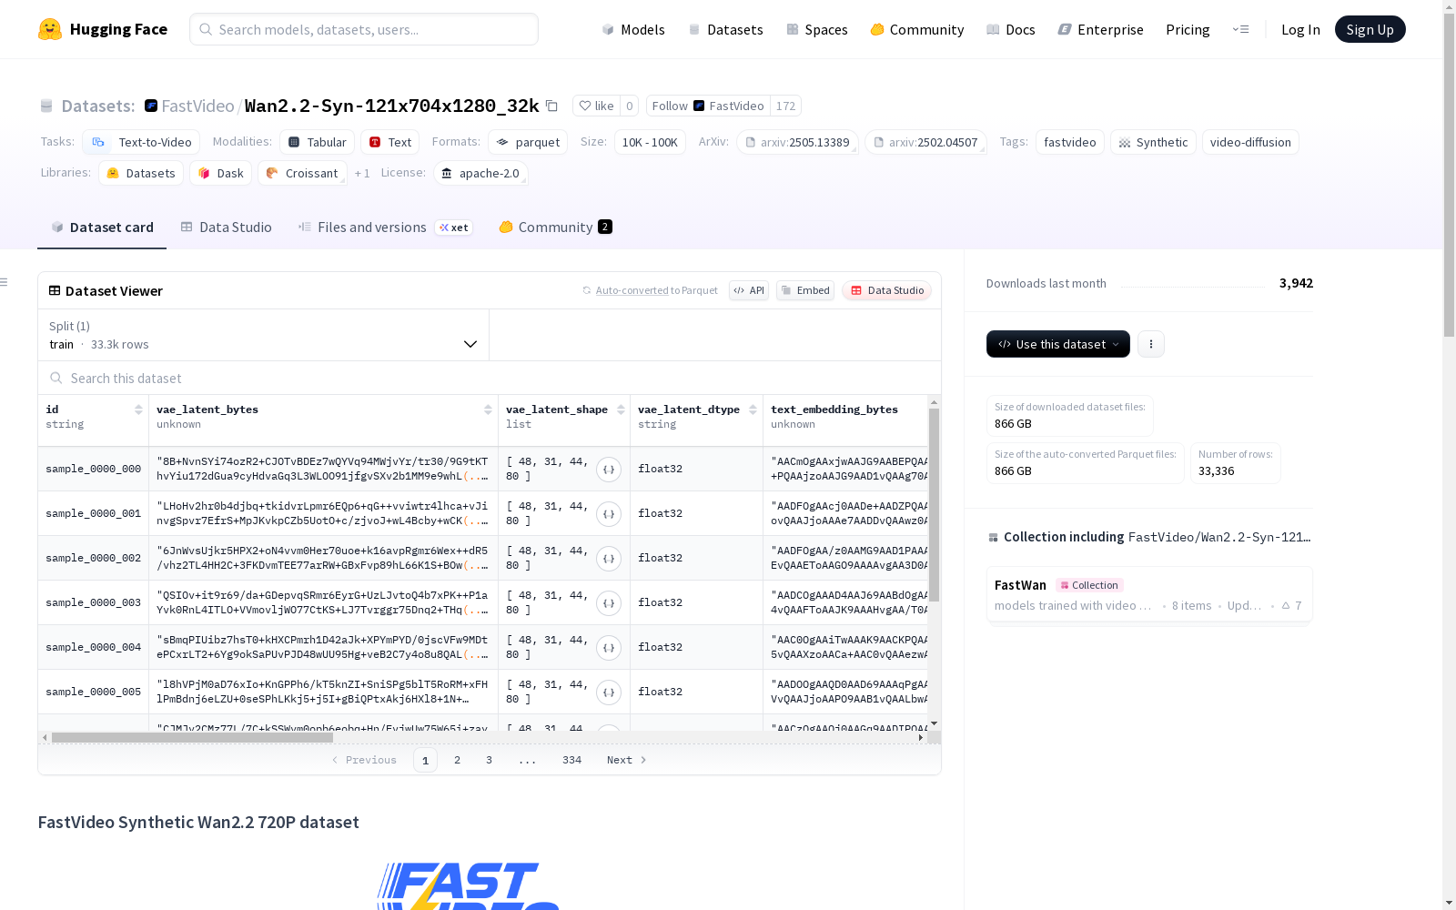This screenshot has width=1456, height=910.
Task: Click the horizontal scrollbar of the data table
Action: pos(192,737)
